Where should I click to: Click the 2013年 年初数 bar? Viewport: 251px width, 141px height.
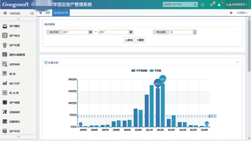tap(174, 121)
